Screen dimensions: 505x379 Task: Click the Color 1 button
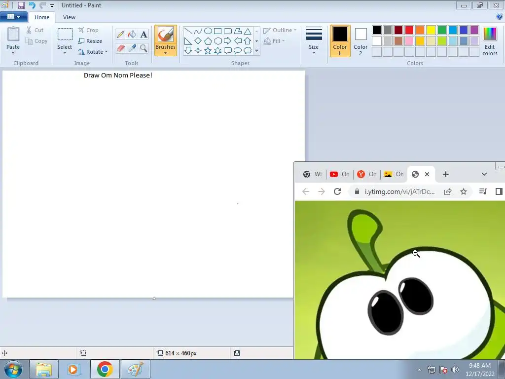tap(340, 40)
